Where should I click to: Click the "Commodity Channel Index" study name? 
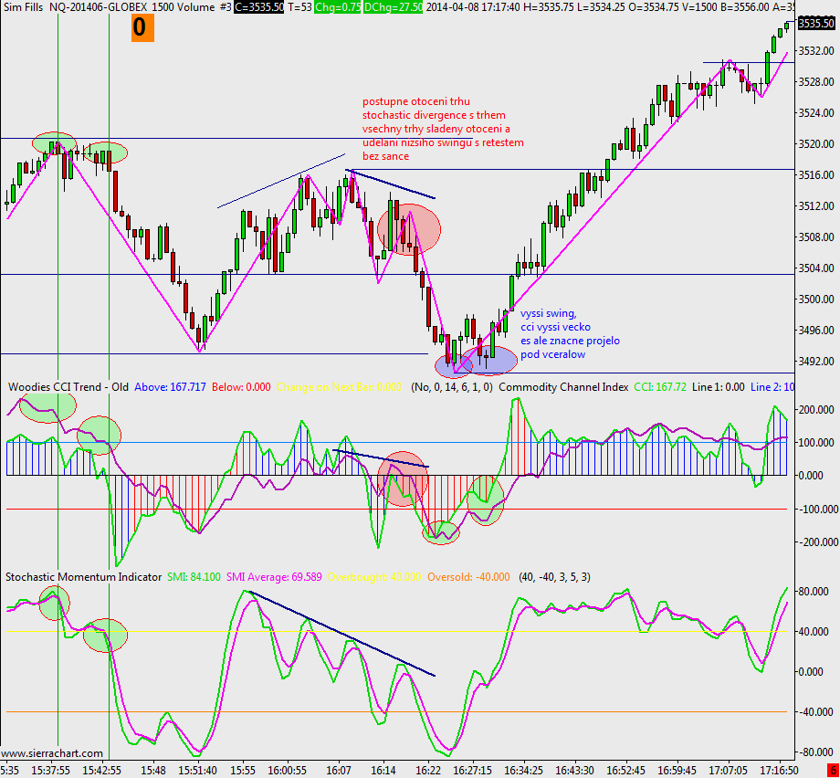coord(563,387)
